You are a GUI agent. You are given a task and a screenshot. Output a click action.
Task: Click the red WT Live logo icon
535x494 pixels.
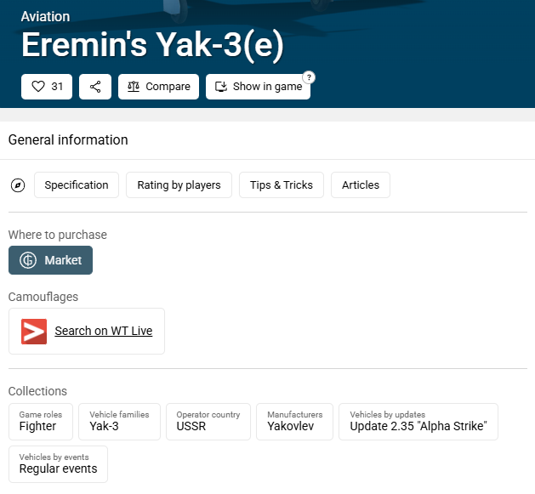[x=34, y=331]
